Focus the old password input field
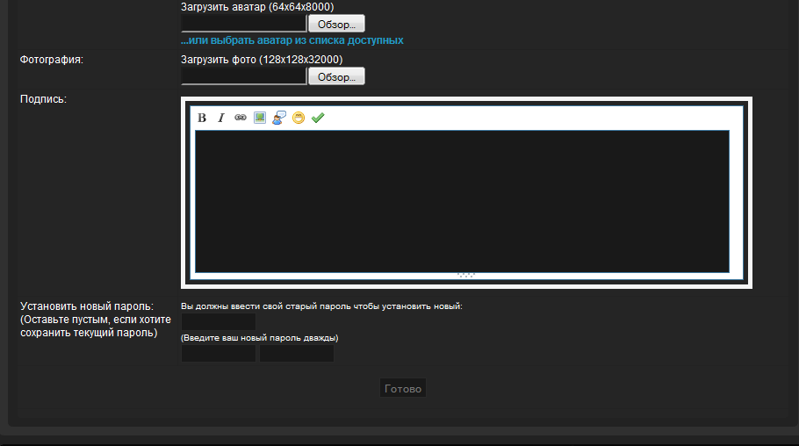The height and width of the screenshot is (446, 799). point(218,322)
